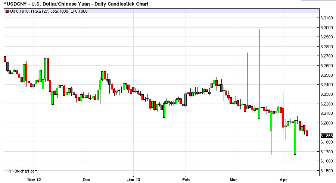Select the low value Lo:6.1839
This screenshot has height=183, width=336.
point(59,11)
